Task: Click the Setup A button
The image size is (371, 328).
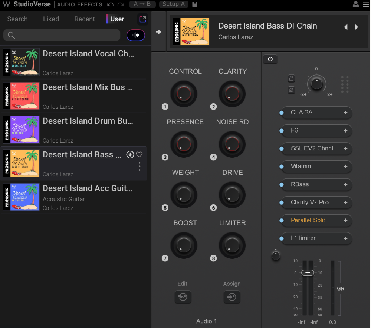Action: (x=174, y=4)
